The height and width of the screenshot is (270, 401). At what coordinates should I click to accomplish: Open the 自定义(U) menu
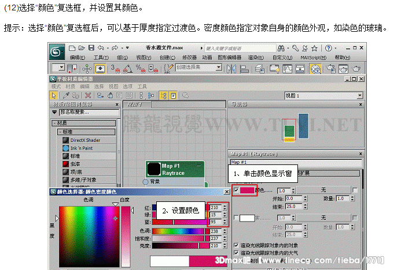click(x=282, y=57)
